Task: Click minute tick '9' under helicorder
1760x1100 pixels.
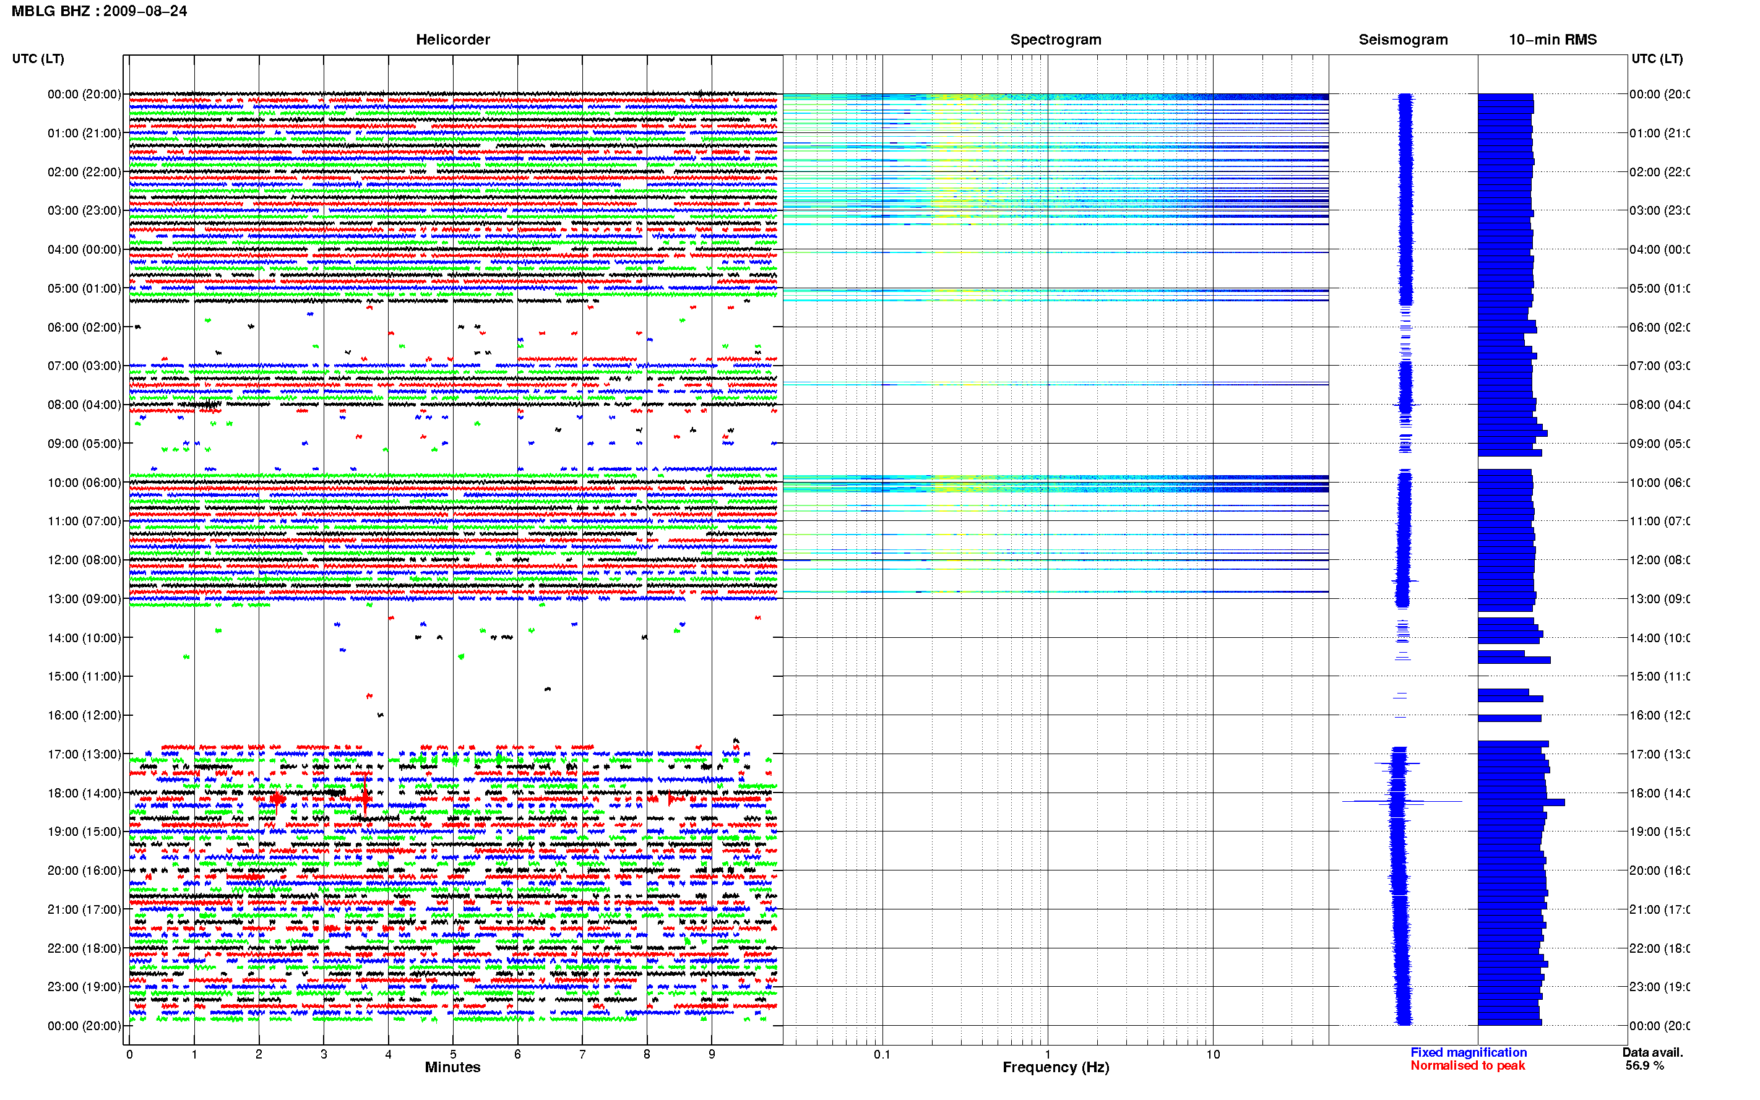Action: pyautogui.click(x=712, y=1054)
